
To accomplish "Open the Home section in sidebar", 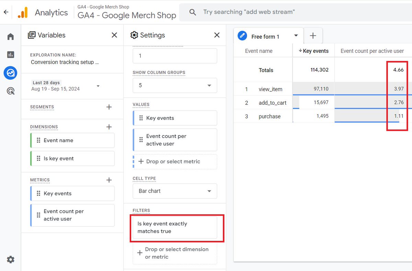I will tap(11, 36).
